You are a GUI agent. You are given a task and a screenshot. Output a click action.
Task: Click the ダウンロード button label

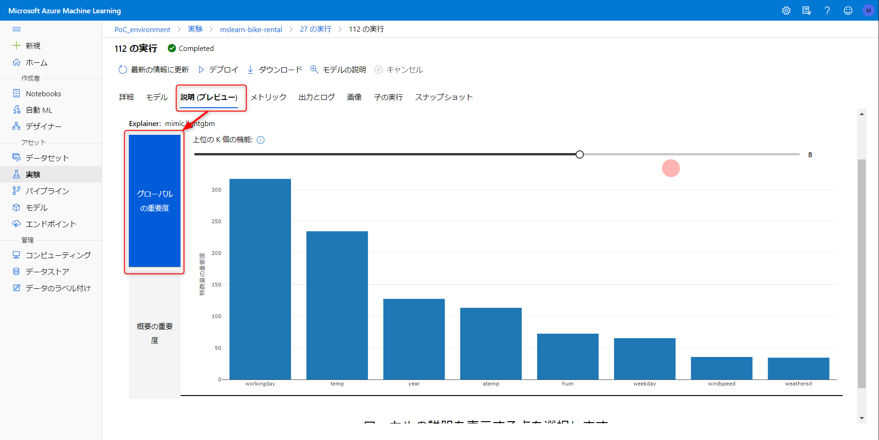click(280, 70)
